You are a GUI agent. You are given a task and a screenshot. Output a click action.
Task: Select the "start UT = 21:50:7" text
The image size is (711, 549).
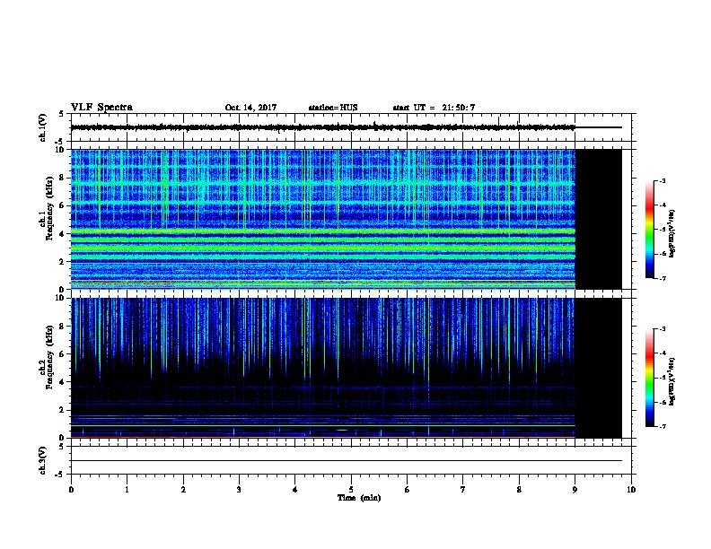pos(434,108)
